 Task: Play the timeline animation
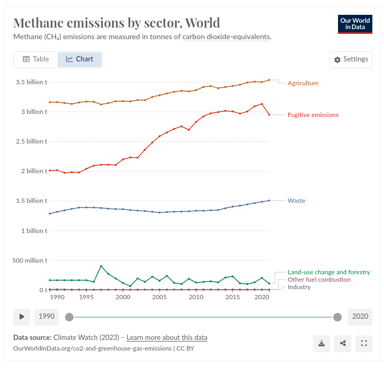pyautogui.click(x=22, y=317)
